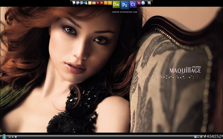Image resolution: width=223 pixels, height=139 pixels.
Task: Launch Adobe Bridge (Br) from the dock
Action: click(102, 3)
